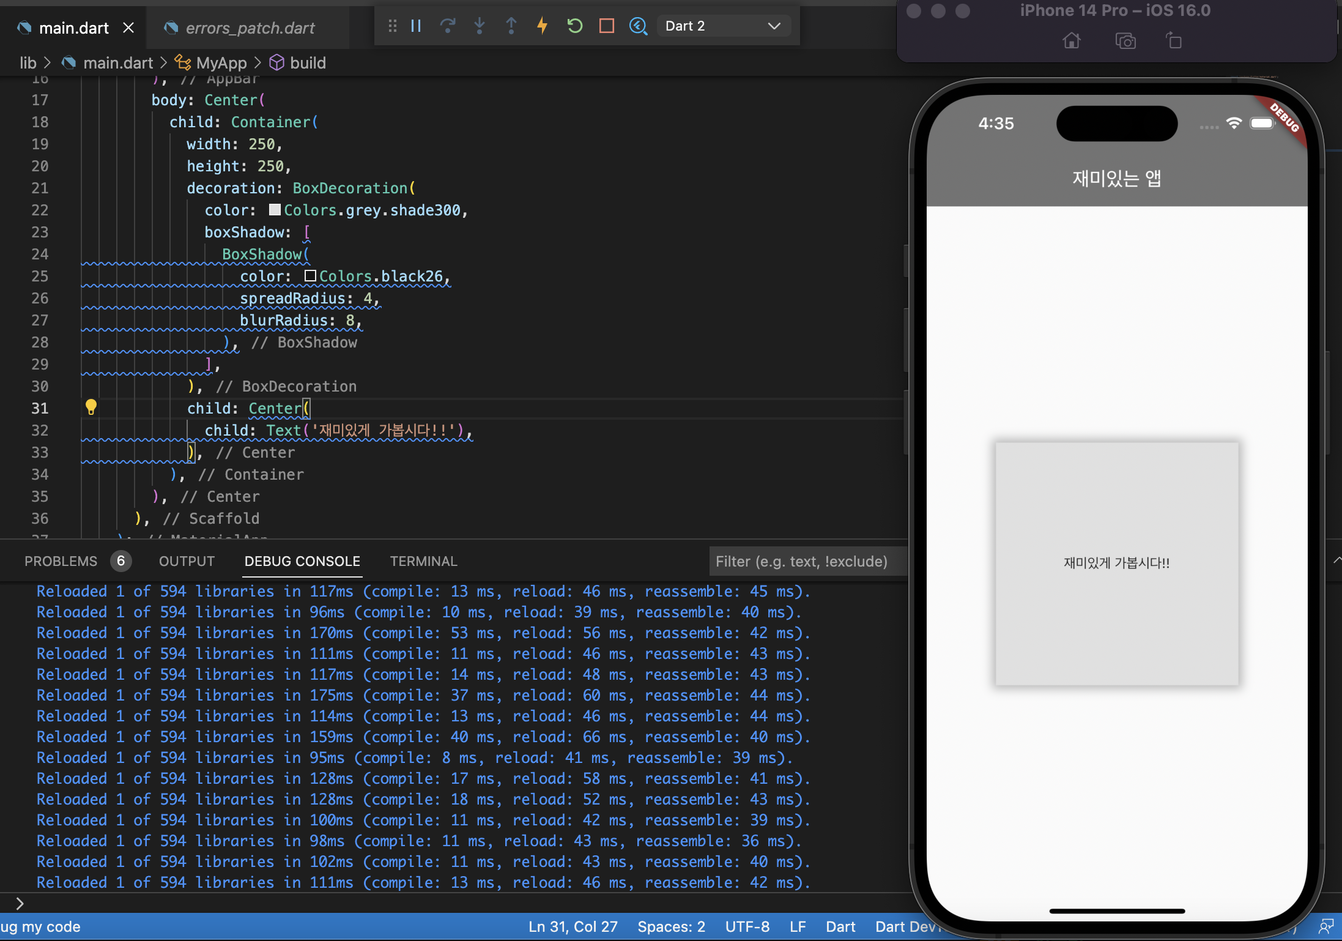Click the Step Over debug icon
The width and height of the screenshot is (1342, 941).
448,26
